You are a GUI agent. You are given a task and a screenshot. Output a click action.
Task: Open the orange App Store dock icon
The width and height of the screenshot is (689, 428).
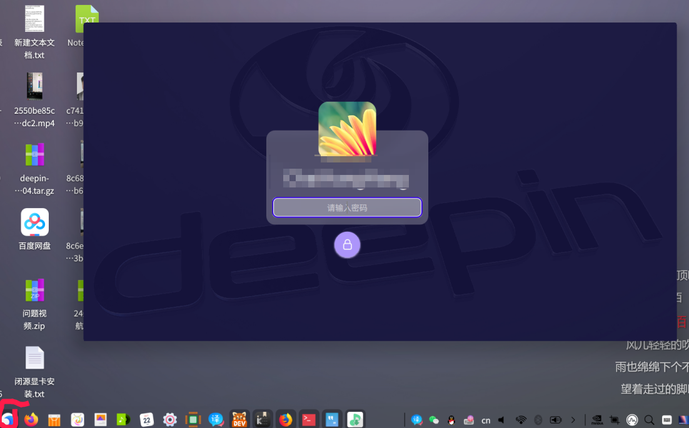54,420
